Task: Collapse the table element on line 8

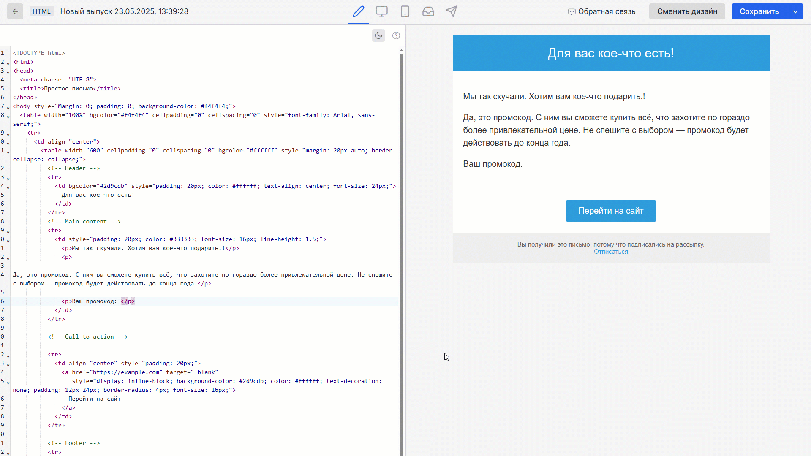Action: tap(8, 117)
